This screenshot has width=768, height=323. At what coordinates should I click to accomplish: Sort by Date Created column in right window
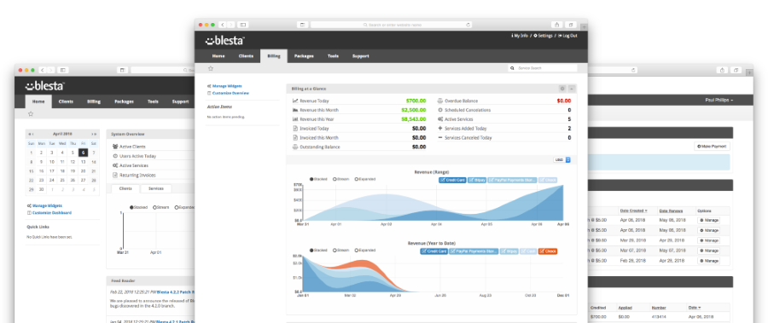(633, 211)
